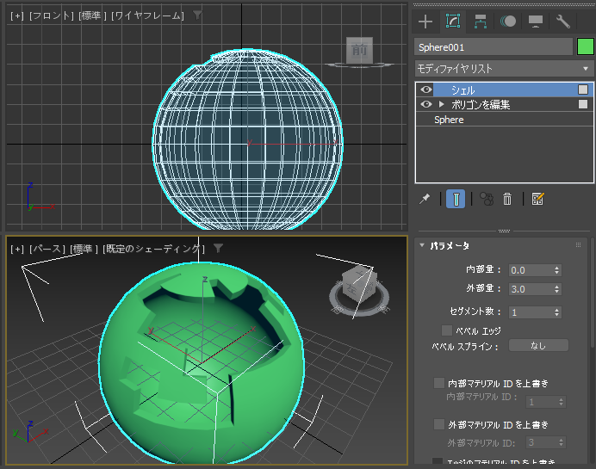Open the Display panel tab

tap(536, 22)
